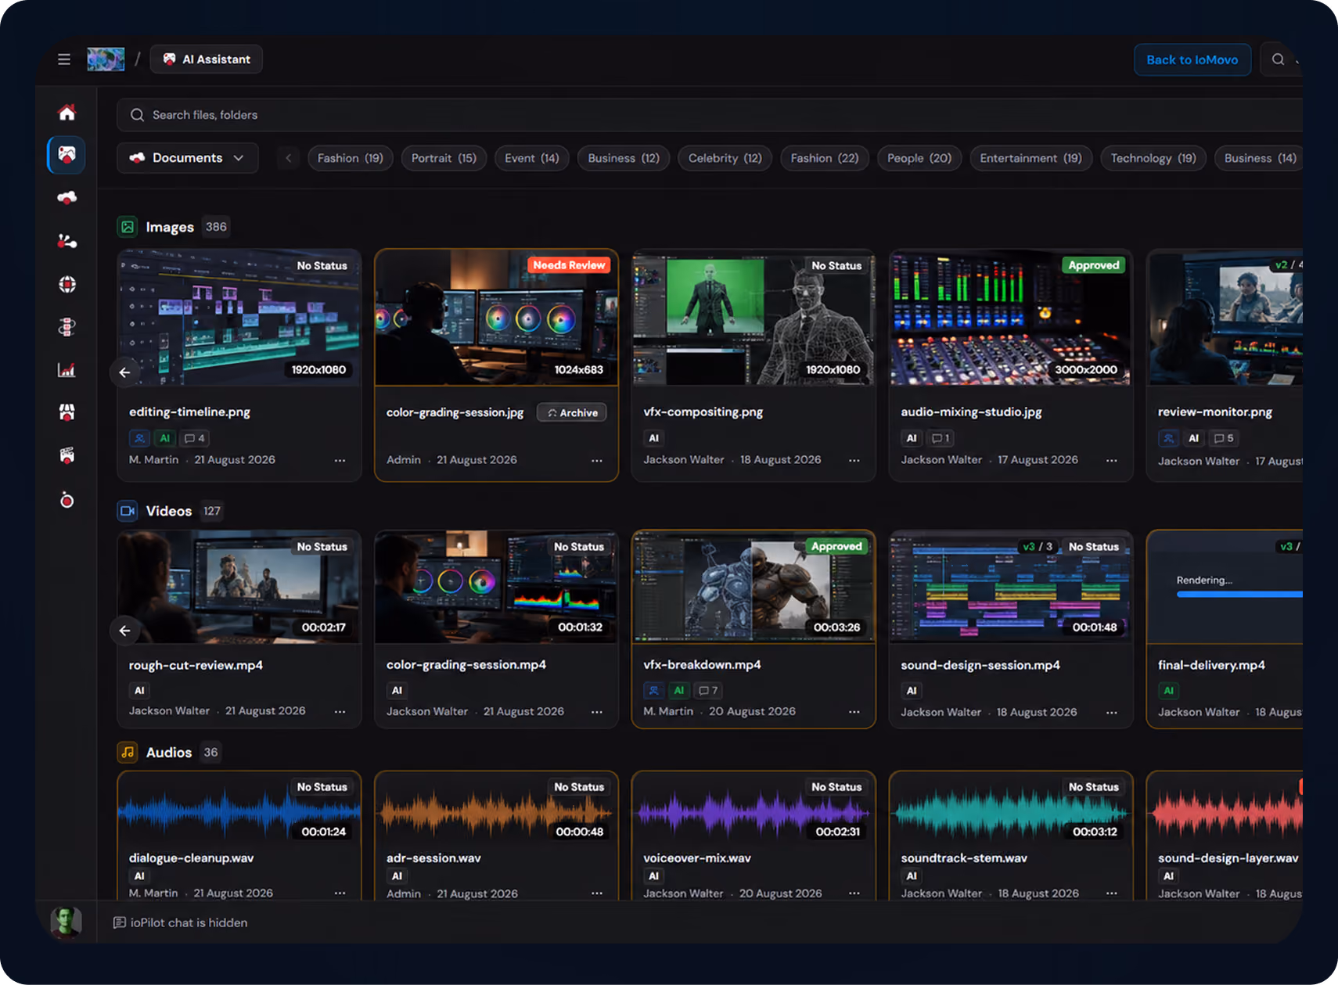Open the AI Assistant breadcrumb button
Image resolution: width=1338 pixels, height=985 pixels.
coord(207,59)
